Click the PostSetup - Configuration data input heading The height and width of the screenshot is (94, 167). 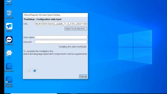coord(43,19)
